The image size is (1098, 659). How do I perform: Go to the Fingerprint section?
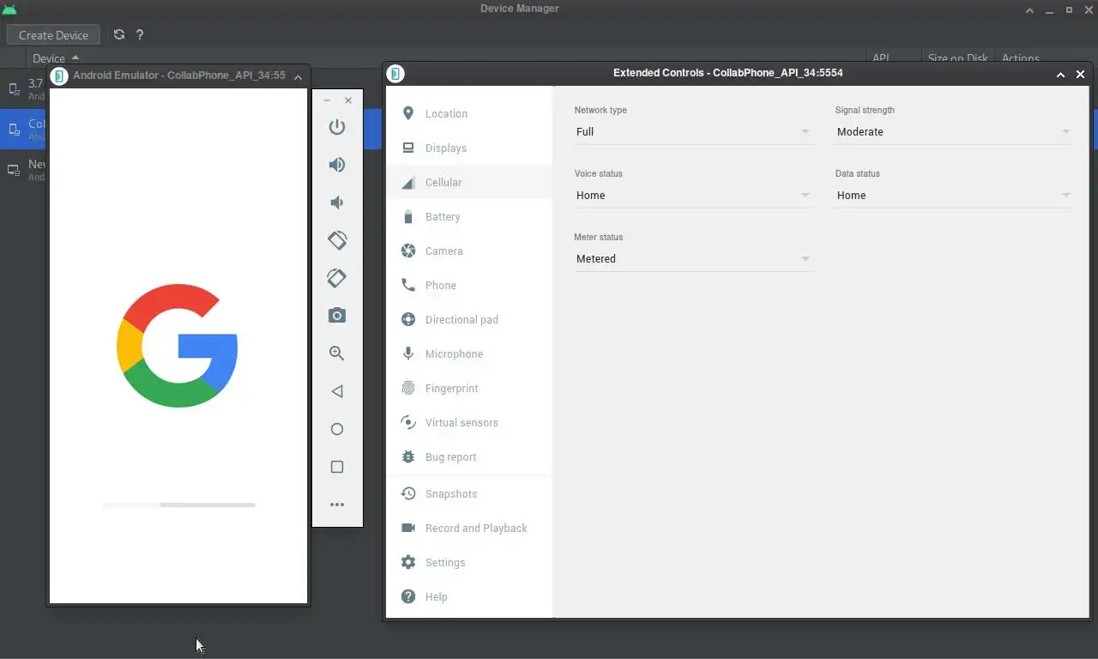tap(469, 388)
